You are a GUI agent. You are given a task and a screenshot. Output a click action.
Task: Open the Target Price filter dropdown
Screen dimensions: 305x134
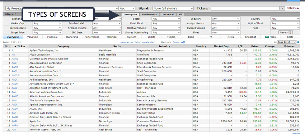coord(47,33)
